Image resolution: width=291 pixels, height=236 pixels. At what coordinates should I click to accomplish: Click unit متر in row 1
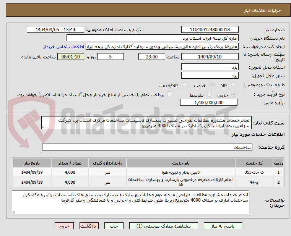click(107, 172)
